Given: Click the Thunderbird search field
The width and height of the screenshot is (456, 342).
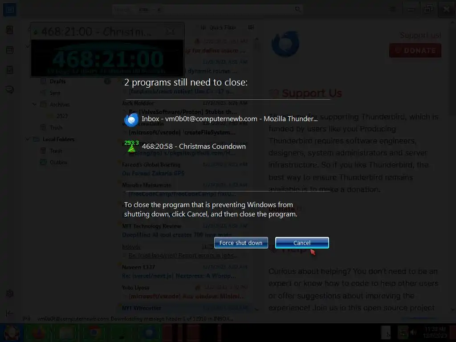Looking at the screenshot, I should pyautogui.click(x=208, y=10).
